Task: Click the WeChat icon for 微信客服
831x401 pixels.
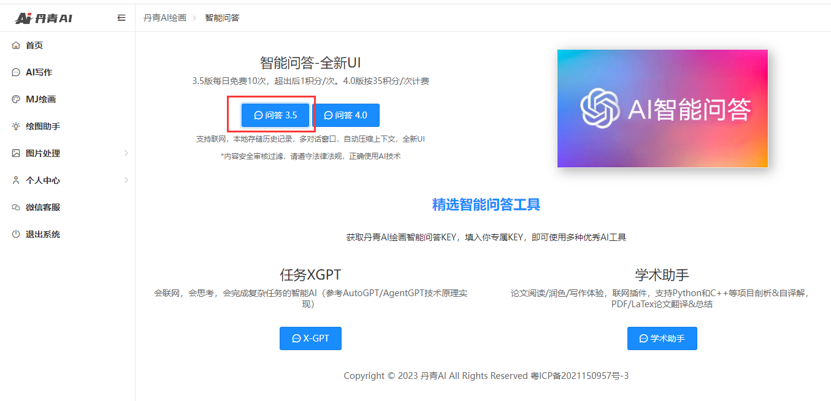Action: pyautogui.click(x=16, y=207)
